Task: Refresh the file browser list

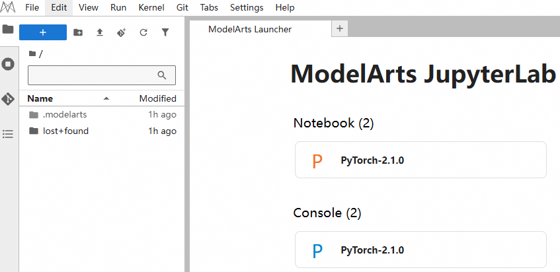Action: click(x=143, y=33)
